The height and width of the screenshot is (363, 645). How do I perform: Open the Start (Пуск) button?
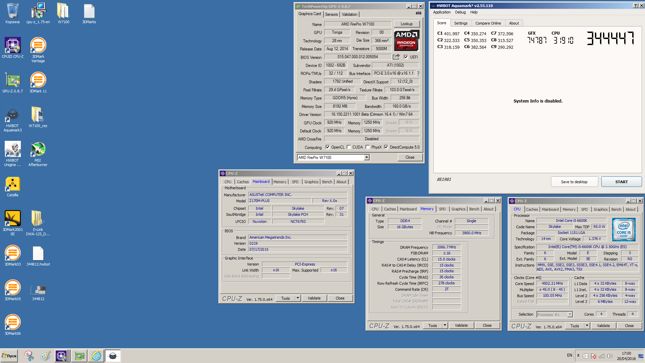[x=9, y=356]
